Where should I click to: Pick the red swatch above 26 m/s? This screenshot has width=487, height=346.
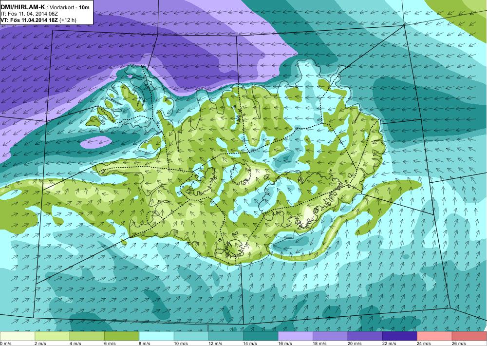[469, 336]
